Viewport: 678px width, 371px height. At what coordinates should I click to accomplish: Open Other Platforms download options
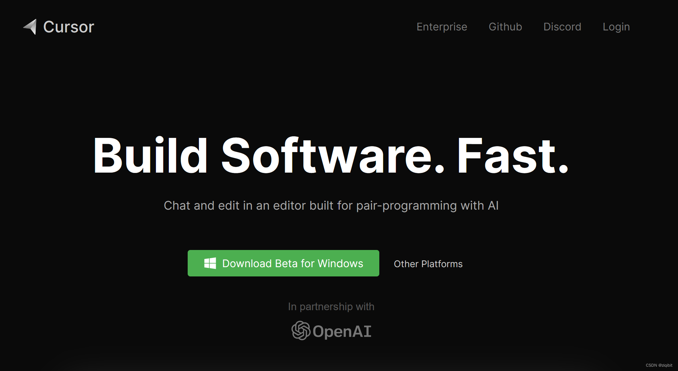[x=428, y=264]
